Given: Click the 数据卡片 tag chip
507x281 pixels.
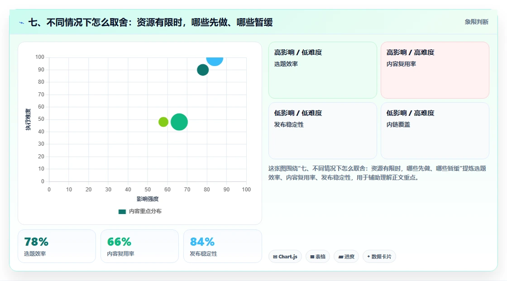Looking at the screenshot, I should point(379,257).
